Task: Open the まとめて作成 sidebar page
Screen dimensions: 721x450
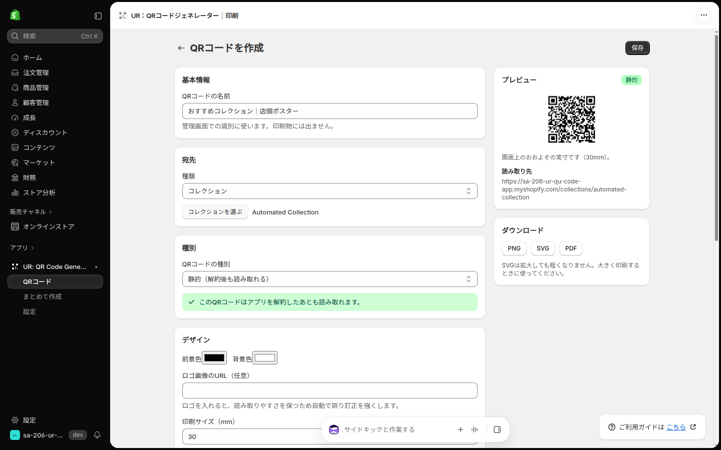Action: (55, 296)
